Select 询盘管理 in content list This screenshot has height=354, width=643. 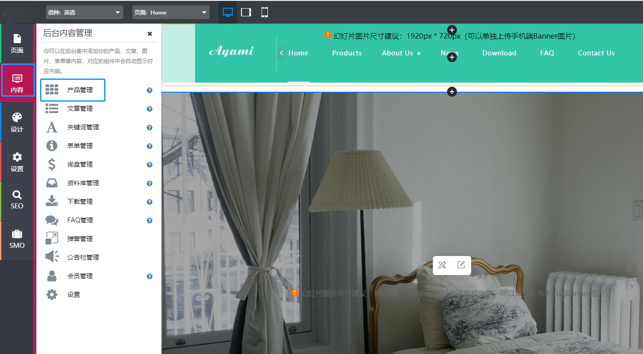[80, 164]
